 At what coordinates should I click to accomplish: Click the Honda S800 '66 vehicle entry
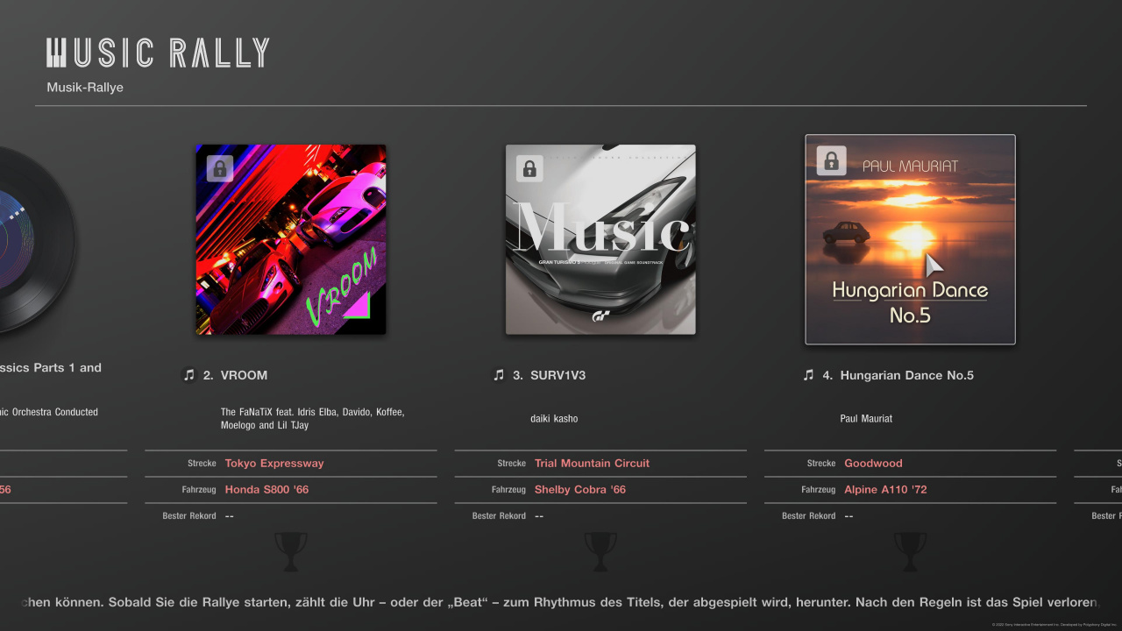tap(266, 490)
